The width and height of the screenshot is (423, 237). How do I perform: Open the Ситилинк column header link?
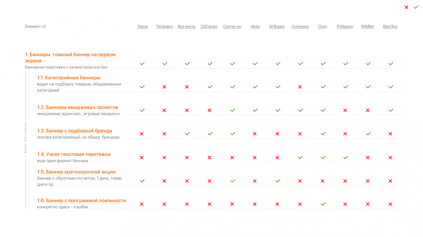(300, 27)
